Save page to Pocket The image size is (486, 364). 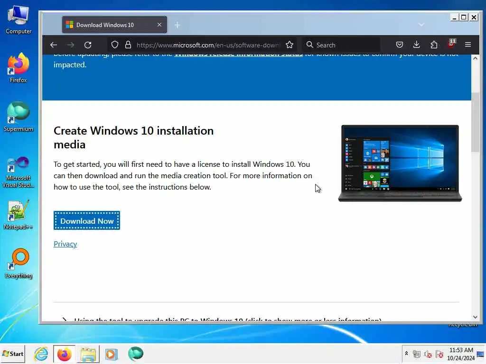pyautogui.click(x=400, y=45)
